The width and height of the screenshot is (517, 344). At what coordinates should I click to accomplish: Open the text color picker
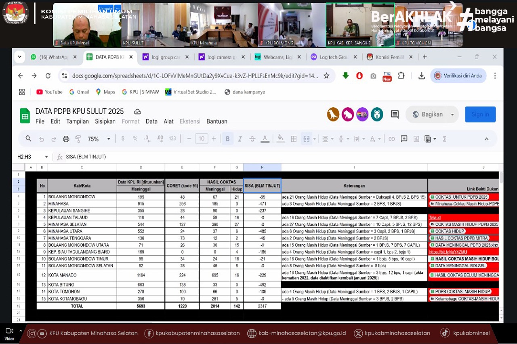click(265, 139)
